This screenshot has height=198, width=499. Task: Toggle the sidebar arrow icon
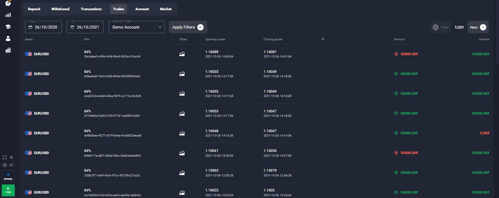coord(12,157)
